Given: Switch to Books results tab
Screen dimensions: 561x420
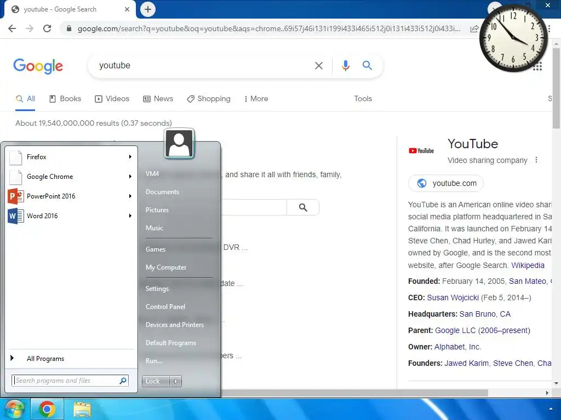Looking at the screenshot, I should [65, 98].
